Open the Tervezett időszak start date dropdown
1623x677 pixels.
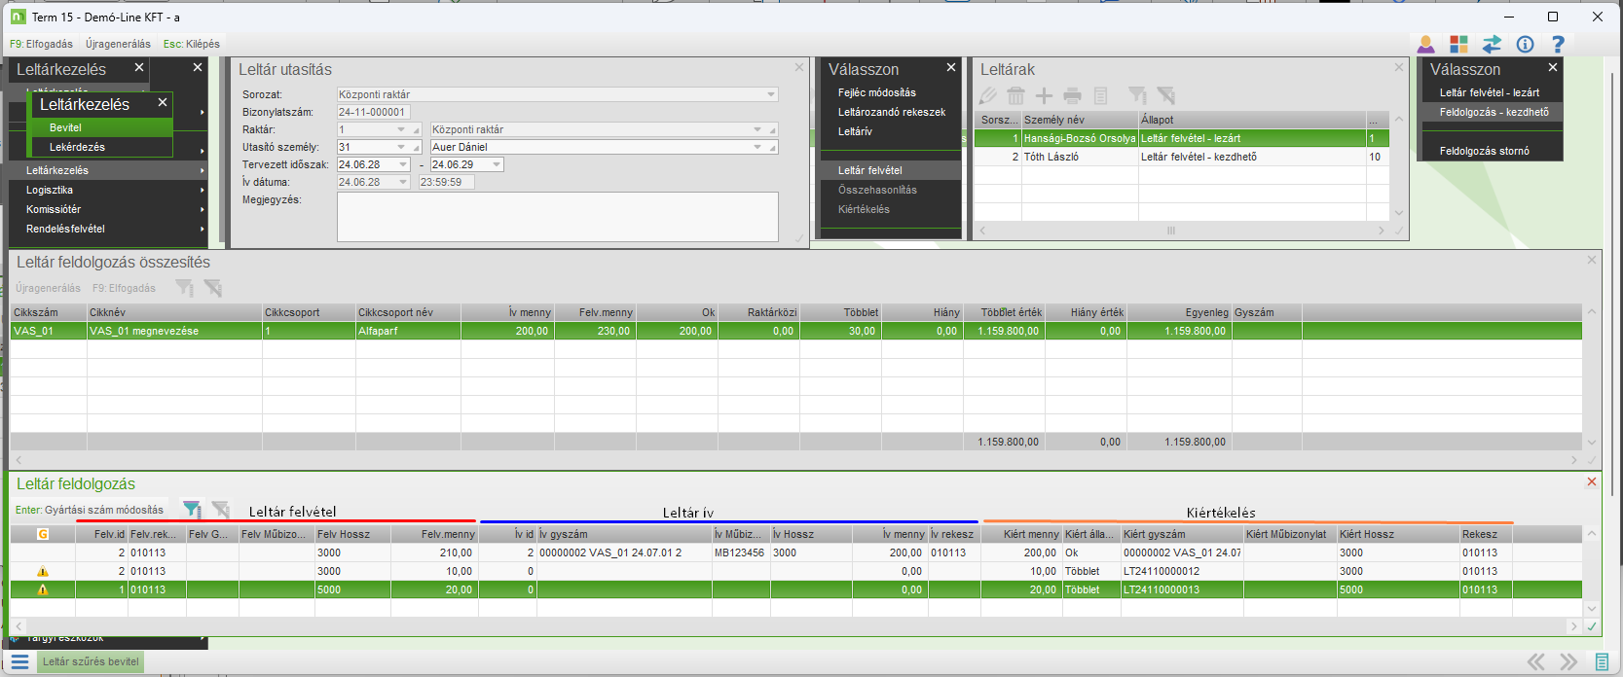point(403,165)
